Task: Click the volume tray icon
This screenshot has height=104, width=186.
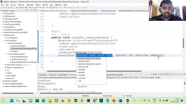Action: (164, 101)
